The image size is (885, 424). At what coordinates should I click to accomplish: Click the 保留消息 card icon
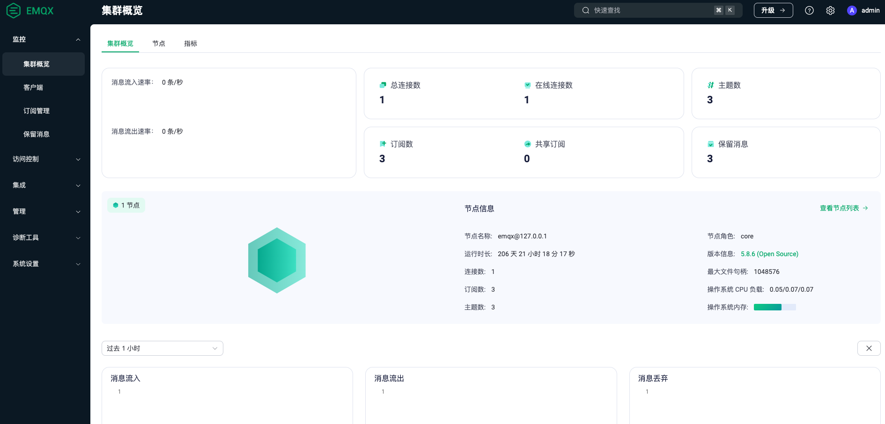[x=711, y=144]
